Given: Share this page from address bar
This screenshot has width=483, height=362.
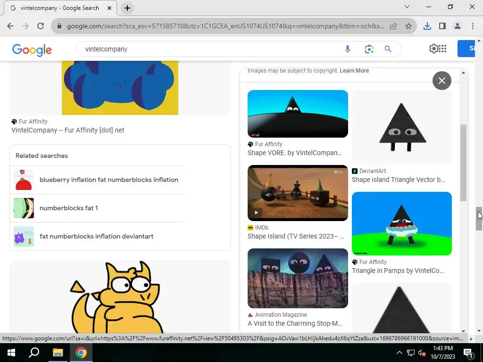Looking at the screenshot, I should pyautogui.click(x=393, y=26).
